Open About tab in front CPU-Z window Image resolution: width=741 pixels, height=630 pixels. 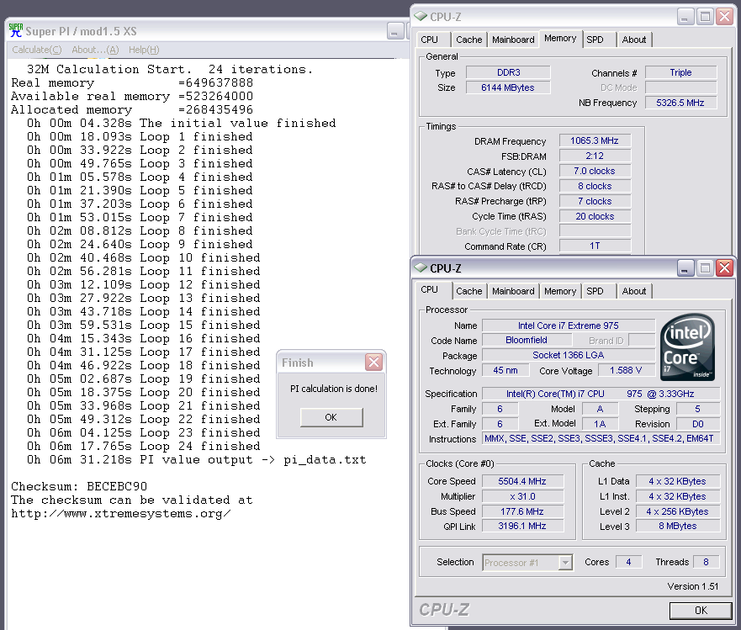634,291
